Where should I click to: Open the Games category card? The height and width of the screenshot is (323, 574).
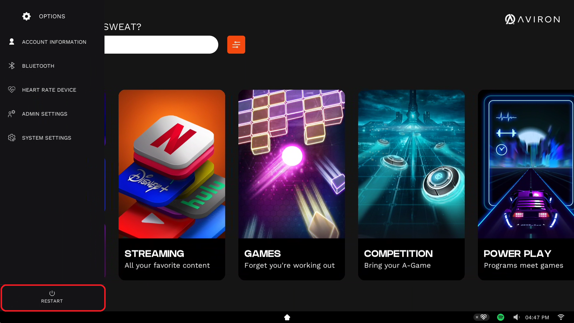(x=291, y=185)
